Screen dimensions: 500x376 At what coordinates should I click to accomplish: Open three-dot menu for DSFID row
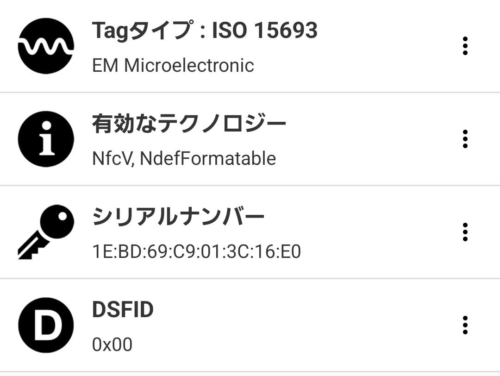465,325
